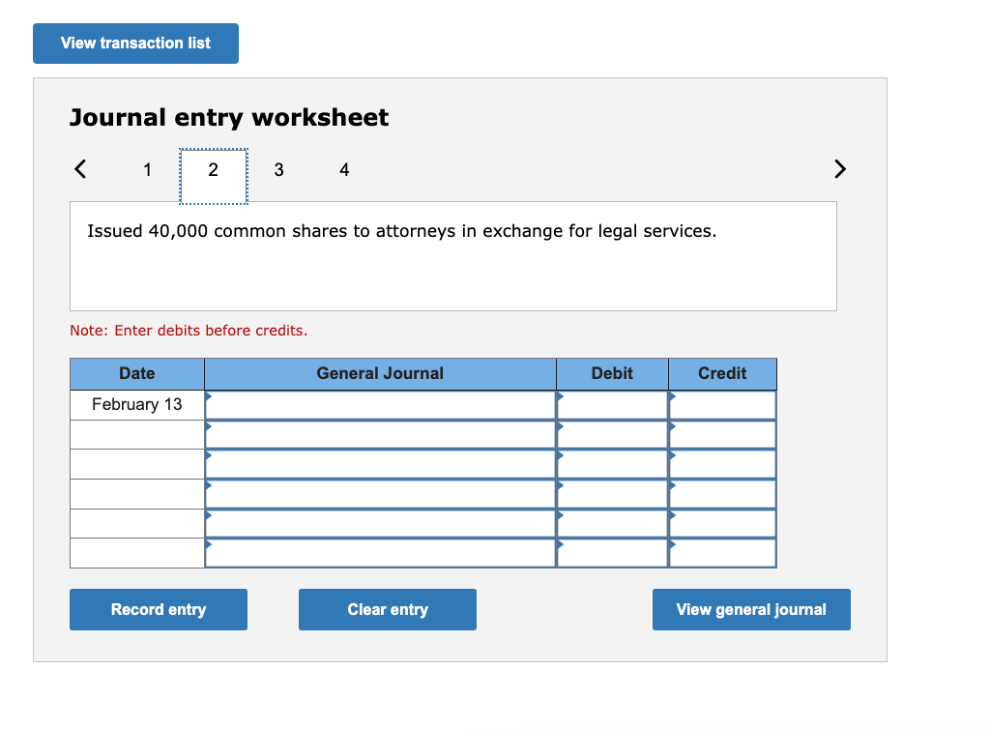The image size is (990, 729).
Task: Click the View transaction list button
Action: tap(135, 44)
